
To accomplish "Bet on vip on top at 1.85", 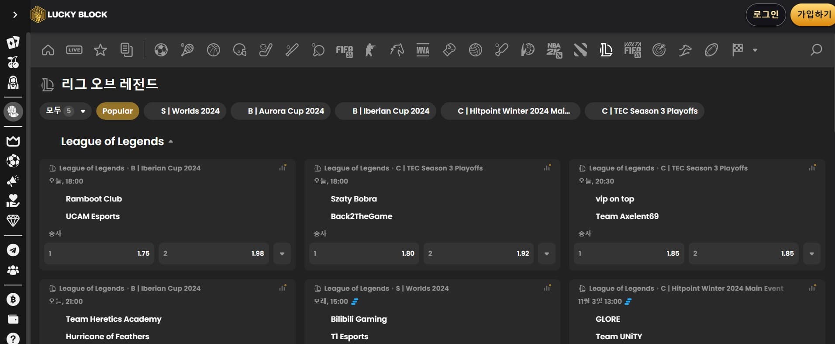I will [629, 254].
